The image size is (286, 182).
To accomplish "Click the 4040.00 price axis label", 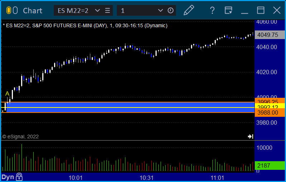I will tap(267, 47).
